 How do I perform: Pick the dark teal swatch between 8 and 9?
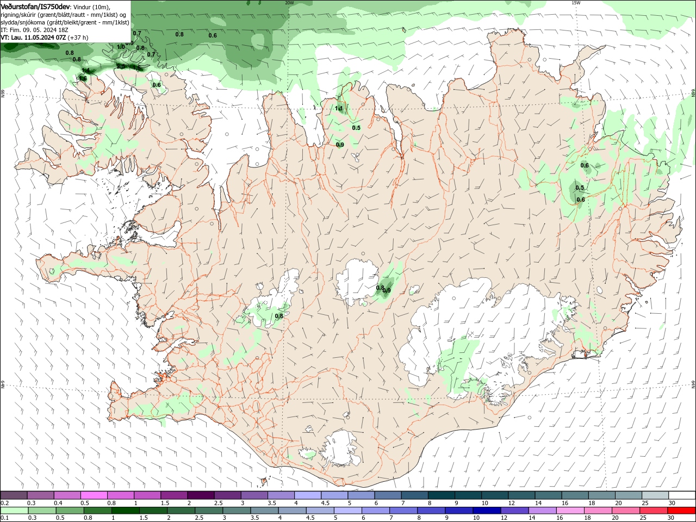tap(441, 495)
